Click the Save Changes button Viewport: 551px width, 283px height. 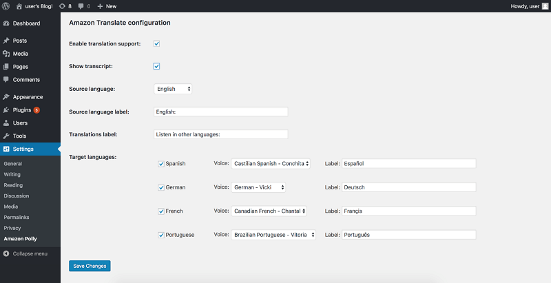pyautogui.click(x=90, y=266)
